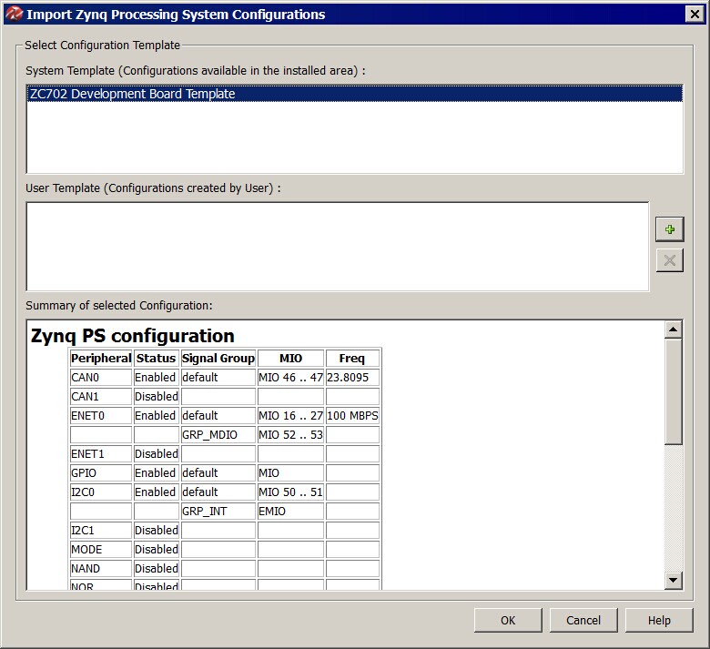Click the green plus add template icon
Screen dimensions: 710x649
[670, 229]
